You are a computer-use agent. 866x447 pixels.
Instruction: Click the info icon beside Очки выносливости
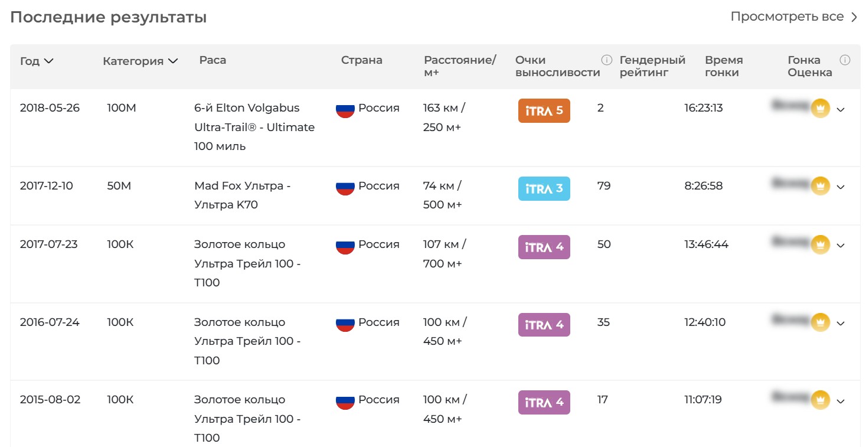[x=606, y=60]
